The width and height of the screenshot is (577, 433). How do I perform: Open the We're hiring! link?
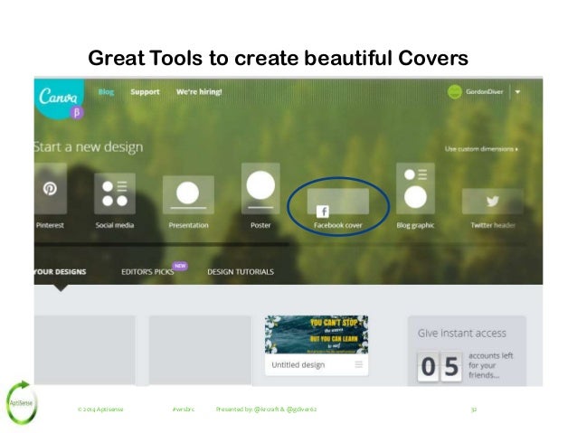[199, 92]
